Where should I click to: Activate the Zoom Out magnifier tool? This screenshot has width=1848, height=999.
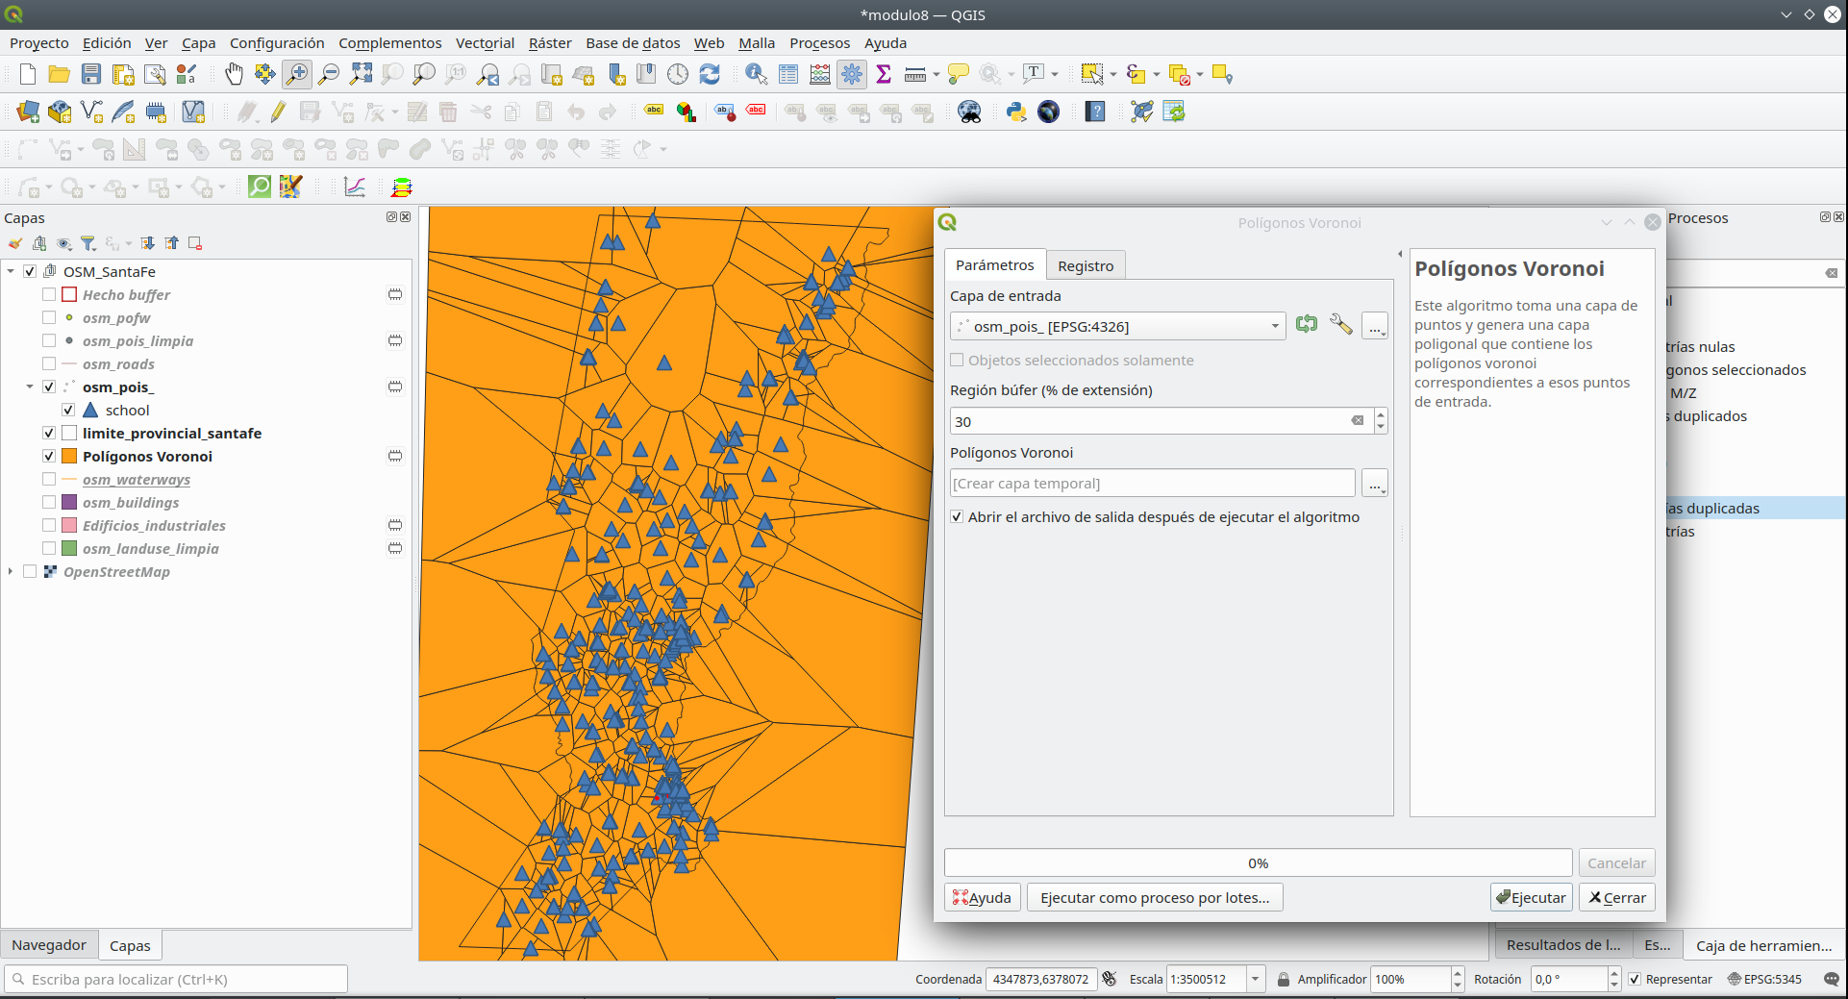pos(329,74)
